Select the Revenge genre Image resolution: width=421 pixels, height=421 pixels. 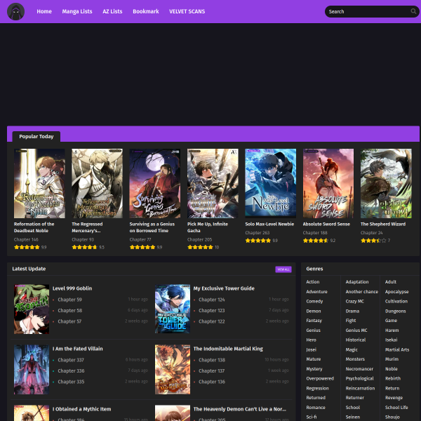click(x=394, y=398)
